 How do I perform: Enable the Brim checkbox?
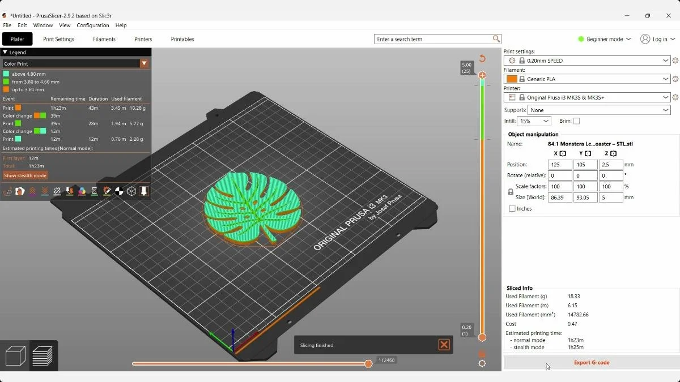coord(576,121)
